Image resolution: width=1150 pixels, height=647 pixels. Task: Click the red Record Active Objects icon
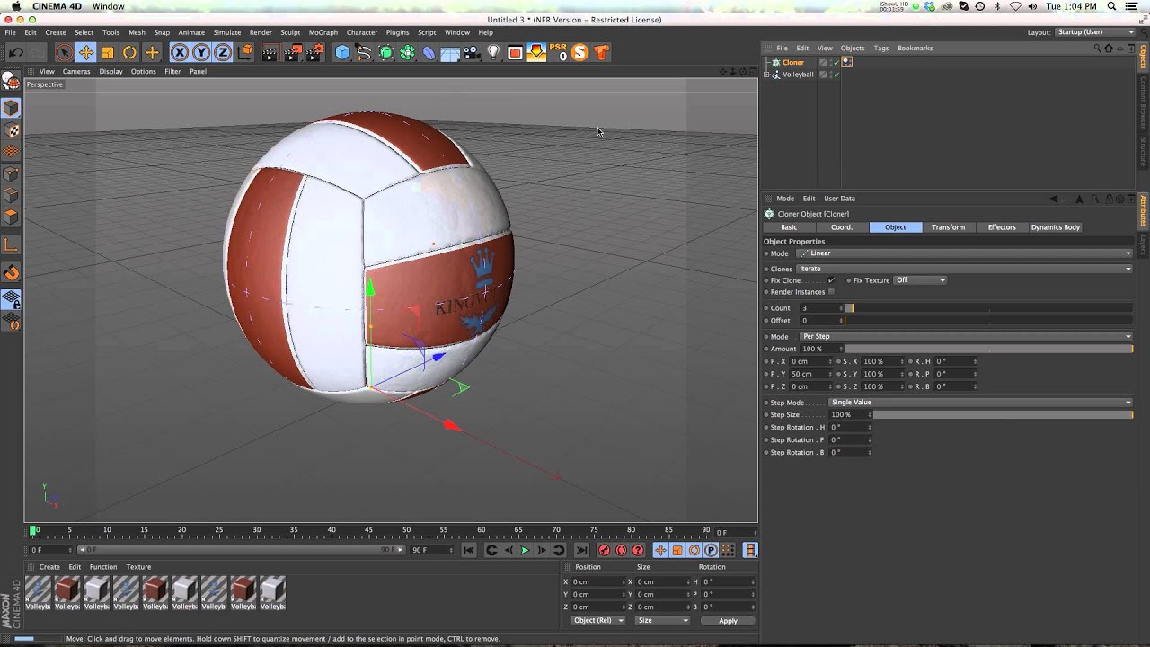[x=604, y=550]
